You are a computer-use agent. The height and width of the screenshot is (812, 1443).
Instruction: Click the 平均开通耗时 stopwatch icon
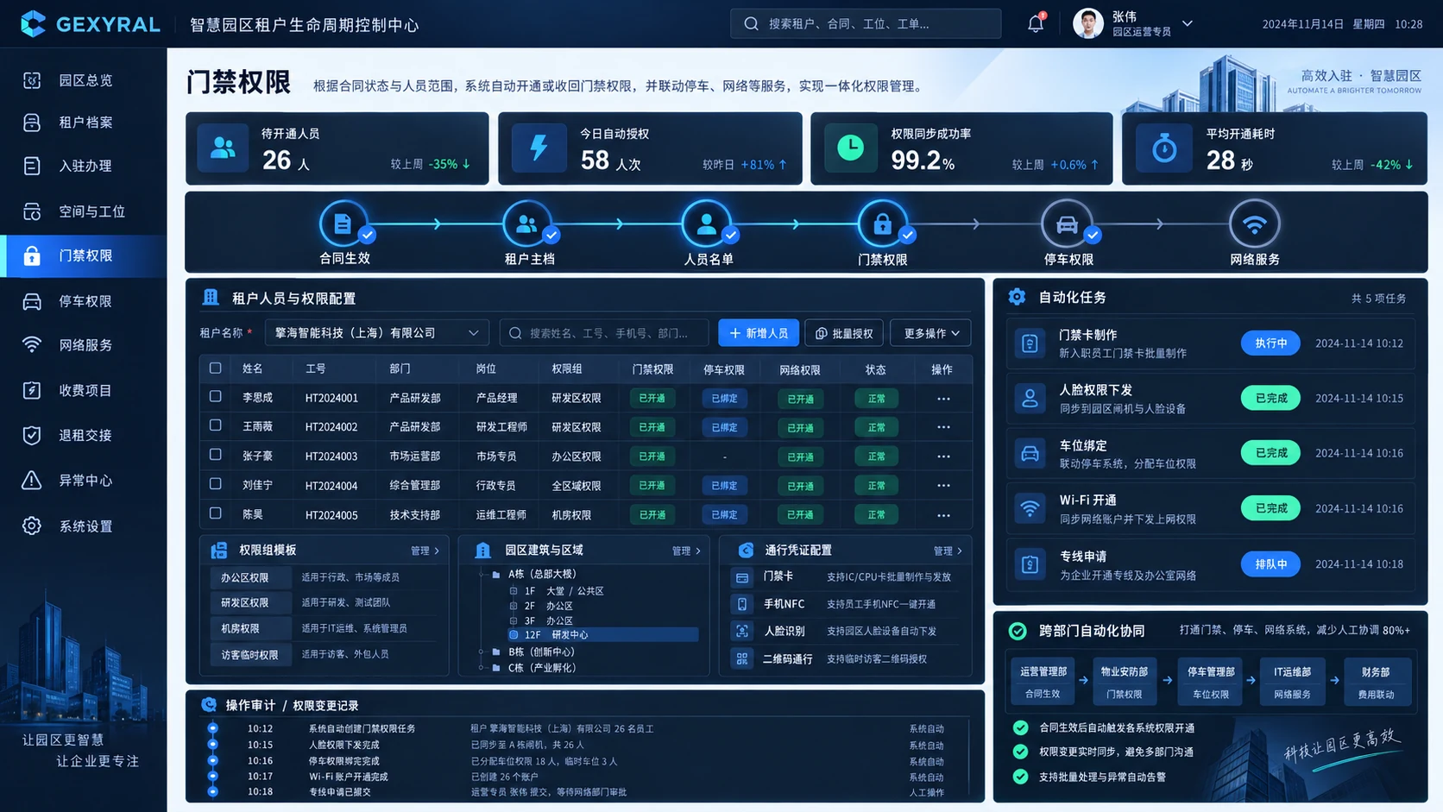click(1164, 148)
